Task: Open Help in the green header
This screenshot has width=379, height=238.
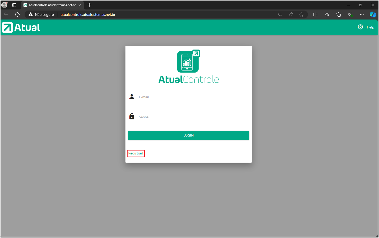Action: point(370,27)
